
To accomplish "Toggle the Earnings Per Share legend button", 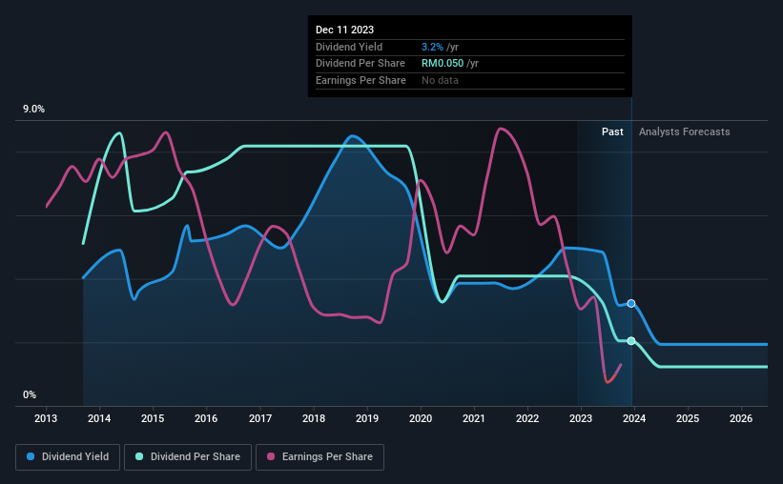I will 319,457.
